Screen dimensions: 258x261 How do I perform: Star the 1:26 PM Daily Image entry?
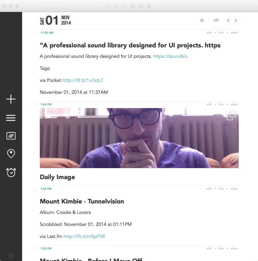coord(34,104)
